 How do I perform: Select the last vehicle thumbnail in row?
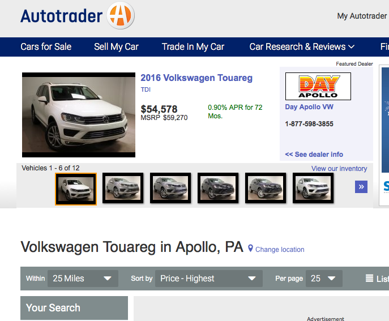point(313,189)
